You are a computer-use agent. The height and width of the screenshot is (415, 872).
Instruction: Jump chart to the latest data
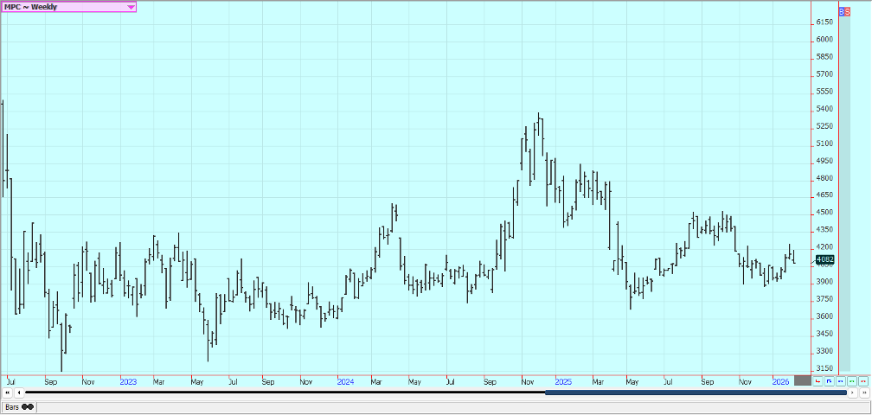tap(863, 393)
